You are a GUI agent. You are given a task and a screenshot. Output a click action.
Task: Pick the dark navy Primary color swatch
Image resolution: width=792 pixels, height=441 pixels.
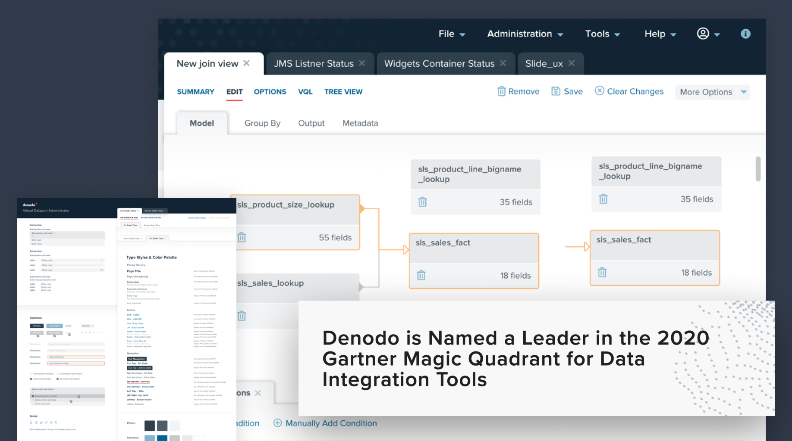149,425
